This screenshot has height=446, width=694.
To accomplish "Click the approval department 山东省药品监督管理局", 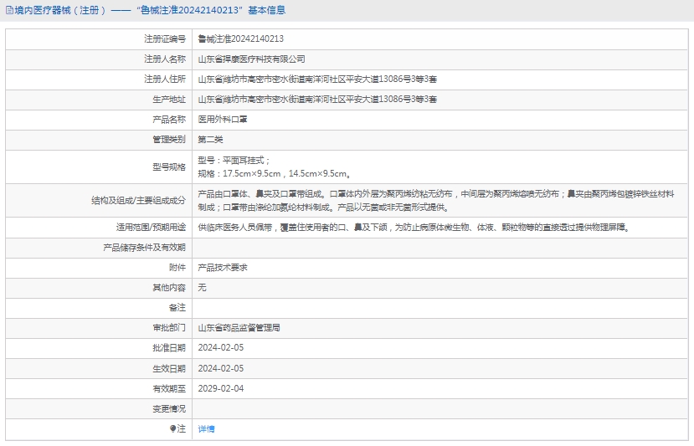I will click(239, 327).
